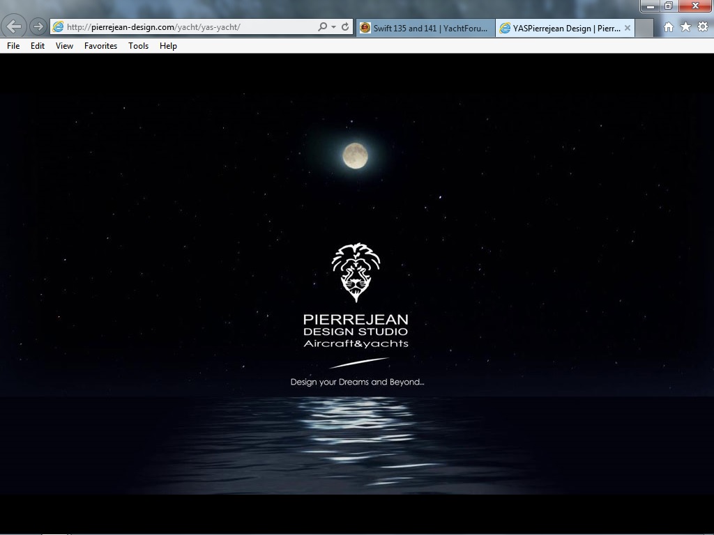Click the PIERREJEAN heading text
Viewport: 714px width, 535px height.
[356, 319]
